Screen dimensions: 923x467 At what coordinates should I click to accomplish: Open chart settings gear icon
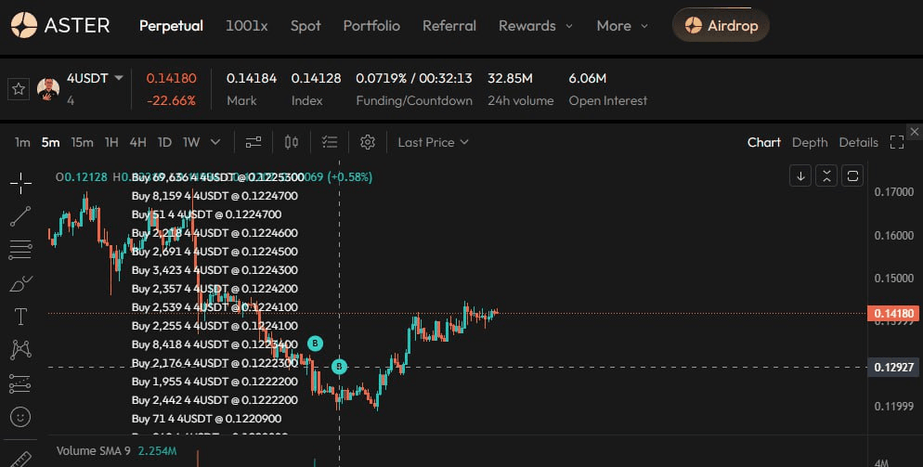pos(367,142)
